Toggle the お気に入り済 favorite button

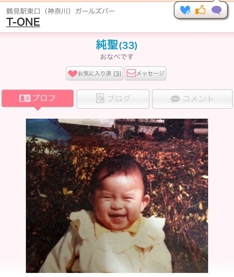(x=95, y=73)
